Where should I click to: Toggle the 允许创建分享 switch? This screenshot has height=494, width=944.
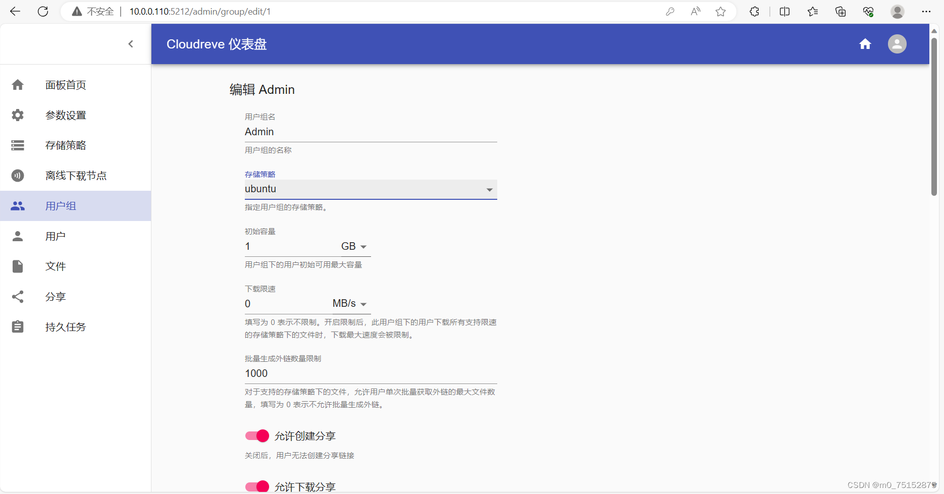pyautogui.click(x=257, y=435)
